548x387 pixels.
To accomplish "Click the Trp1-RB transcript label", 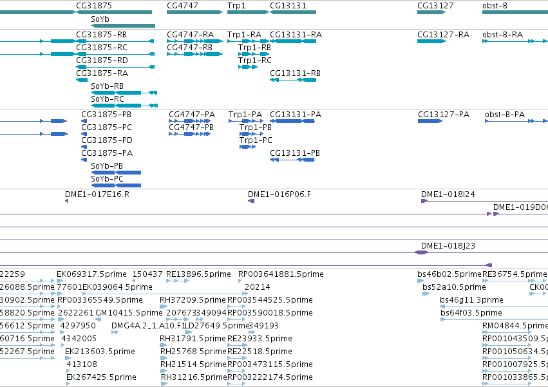I will [x=254, y=48].
